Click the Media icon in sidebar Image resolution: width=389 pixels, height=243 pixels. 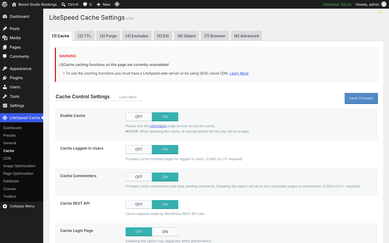coord(5,38)
